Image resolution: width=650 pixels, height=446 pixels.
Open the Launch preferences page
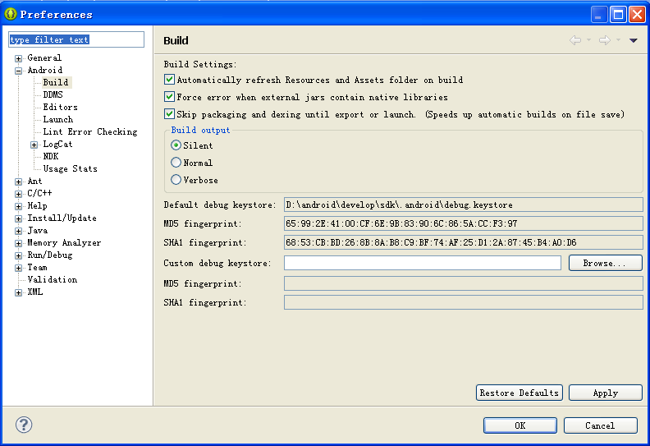58,119
